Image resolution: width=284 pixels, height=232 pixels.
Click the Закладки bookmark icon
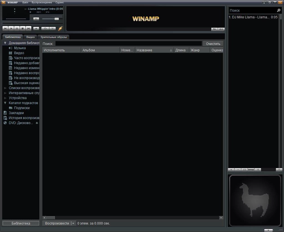(5, 113)
